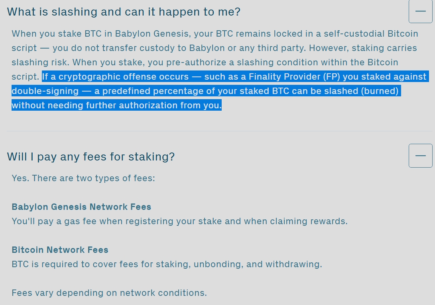Click the highlighted word "double-signing"
435x305 pixels.
[x=45, y=91]
